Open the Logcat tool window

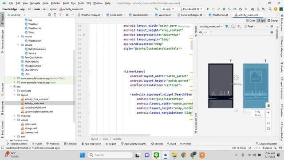[x=111, y=144]
